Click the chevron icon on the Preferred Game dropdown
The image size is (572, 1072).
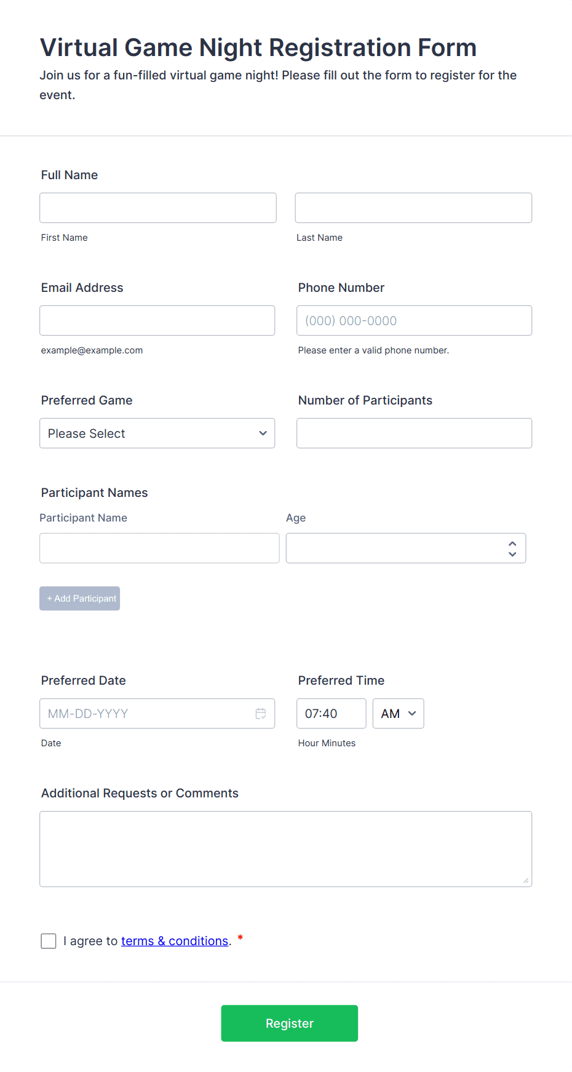point(263,433)
